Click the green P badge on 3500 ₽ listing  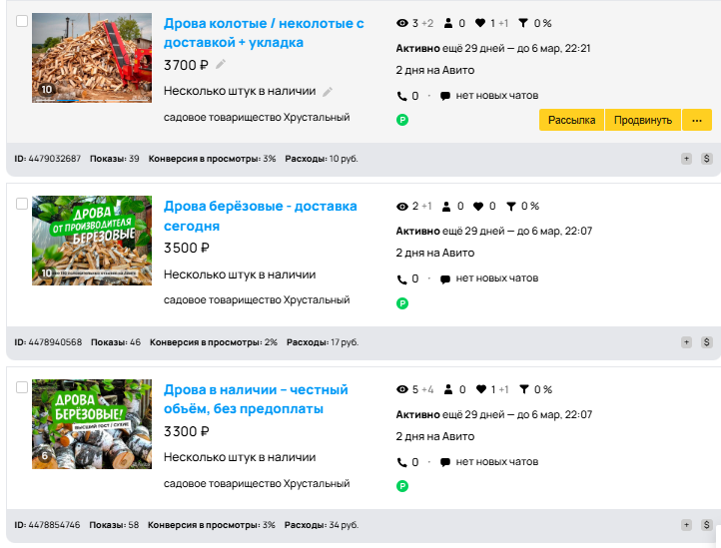click(402, 303)
